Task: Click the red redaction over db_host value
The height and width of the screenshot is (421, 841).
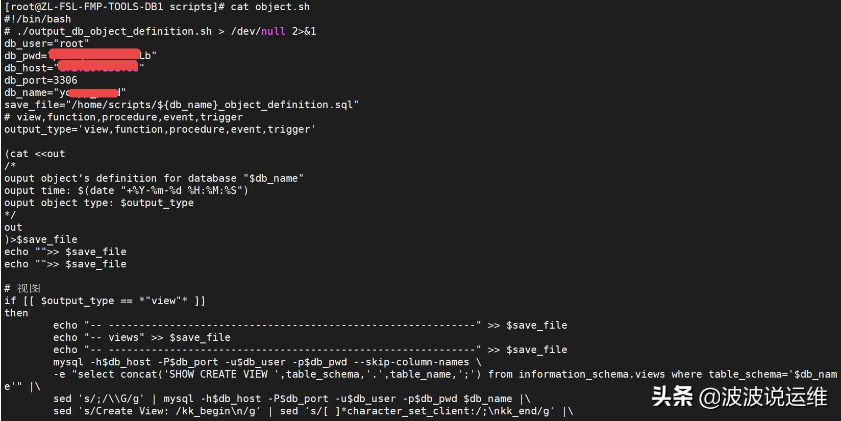Action: pyautogui.click(x=98, y=67)
